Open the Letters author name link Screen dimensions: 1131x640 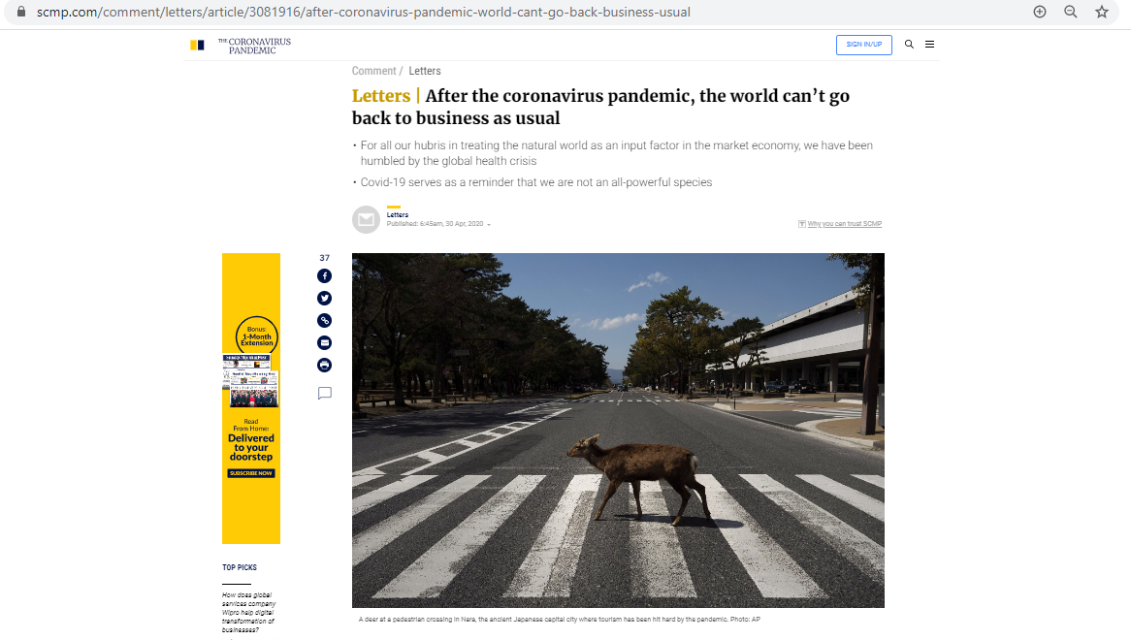click(x=398, y=214)
